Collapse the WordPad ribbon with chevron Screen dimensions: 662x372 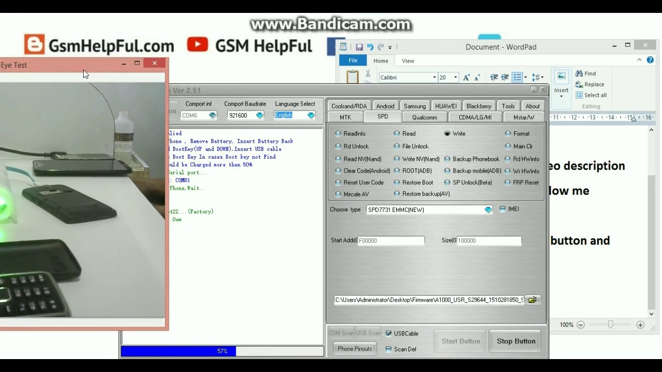click(x=639, y=61)
